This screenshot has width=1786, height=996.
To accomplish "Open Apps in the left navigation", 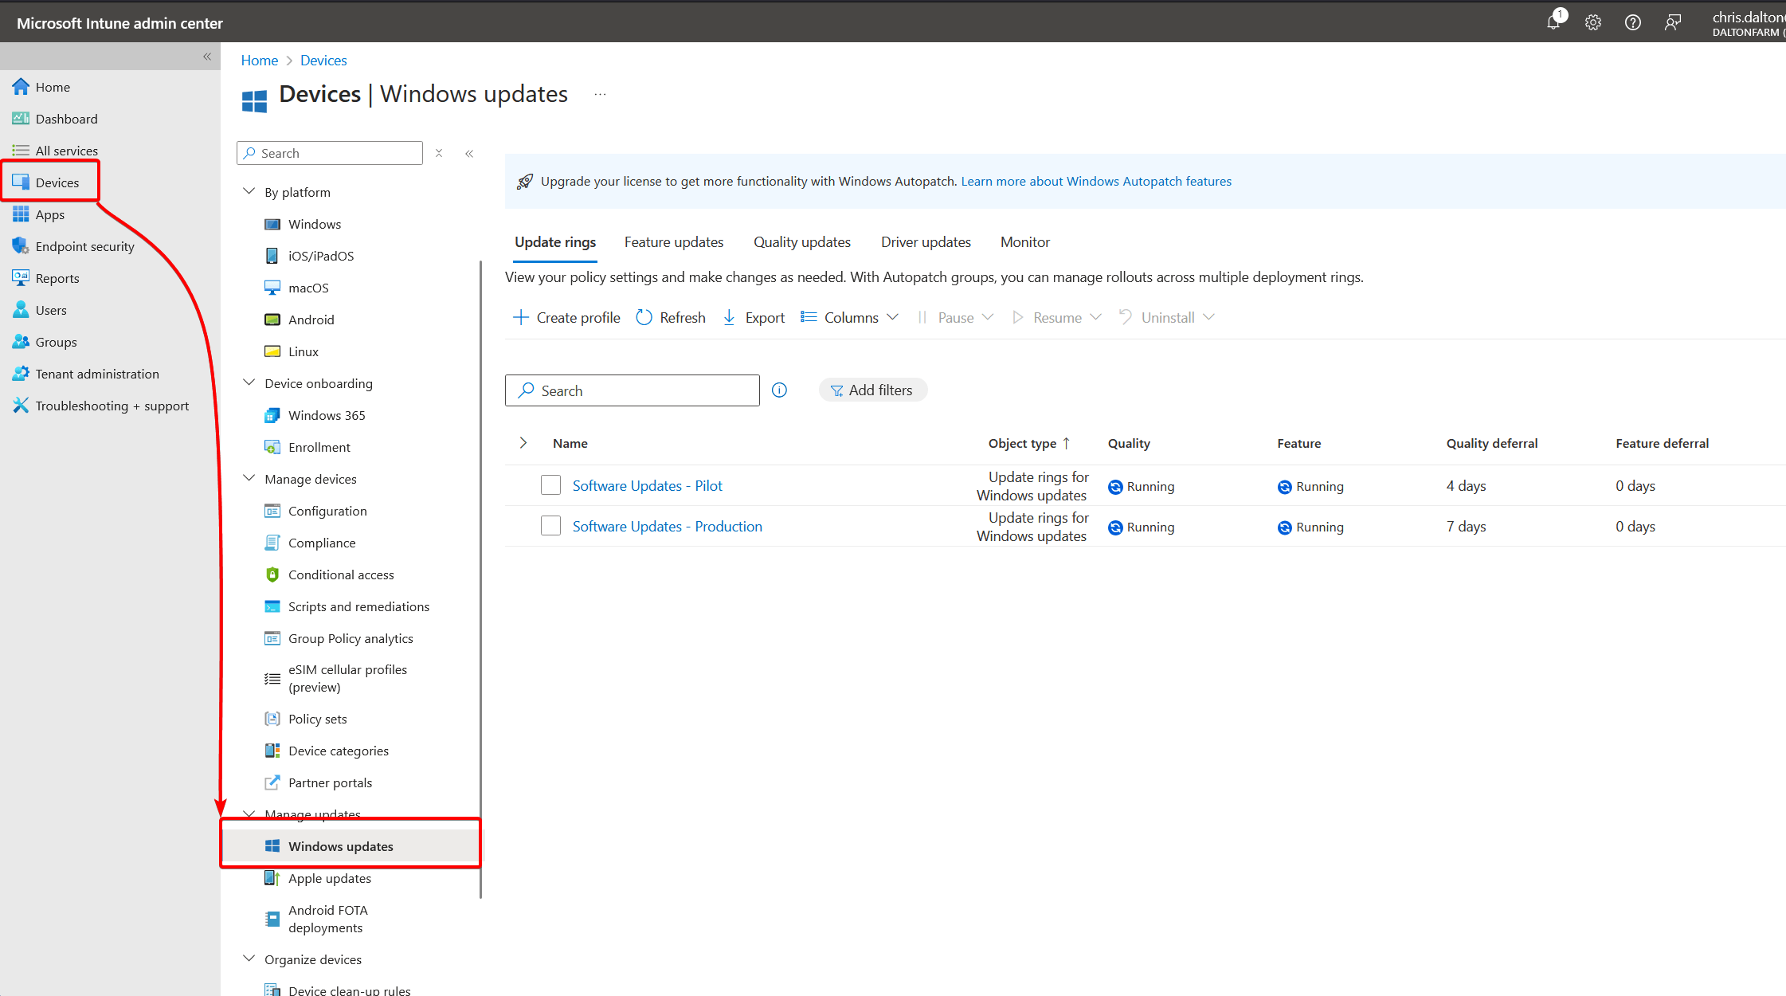I will [x=49, y=214].
